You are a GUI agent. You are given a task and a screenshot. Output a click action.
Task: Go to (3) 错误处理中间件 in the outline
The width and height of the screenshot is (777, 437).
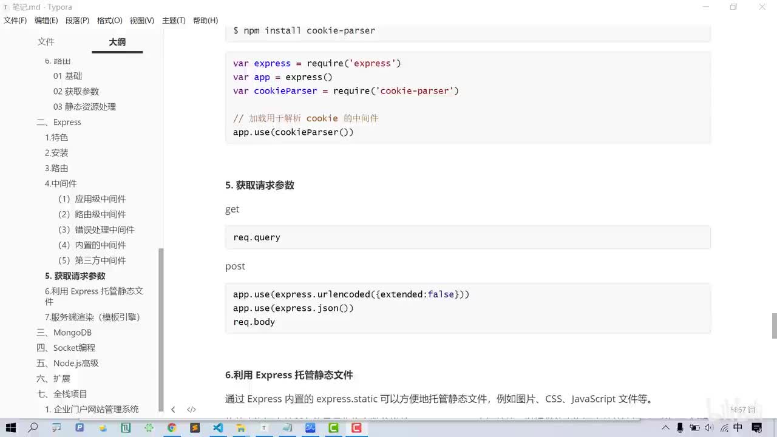pyautogui.click(x=96, y=230)
